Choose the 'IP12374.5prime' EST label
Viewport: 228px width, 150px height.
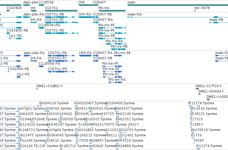point(209,146)
